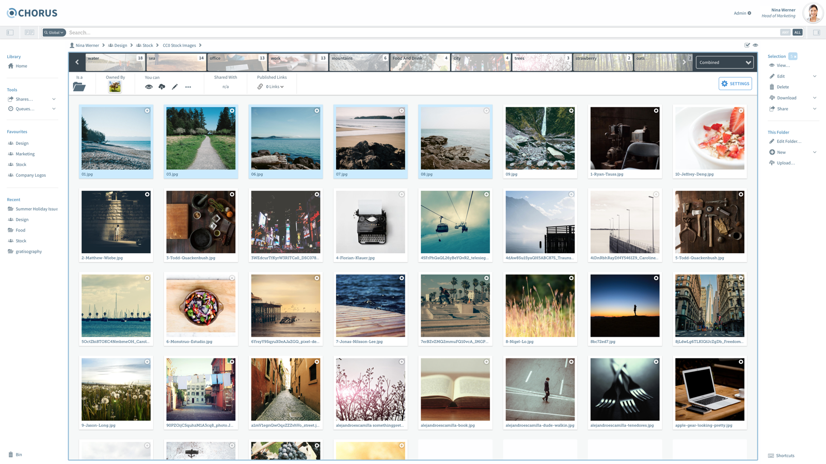Toggle the right sidebar panel icon
The image size is (826, 464).
(817, 32)
